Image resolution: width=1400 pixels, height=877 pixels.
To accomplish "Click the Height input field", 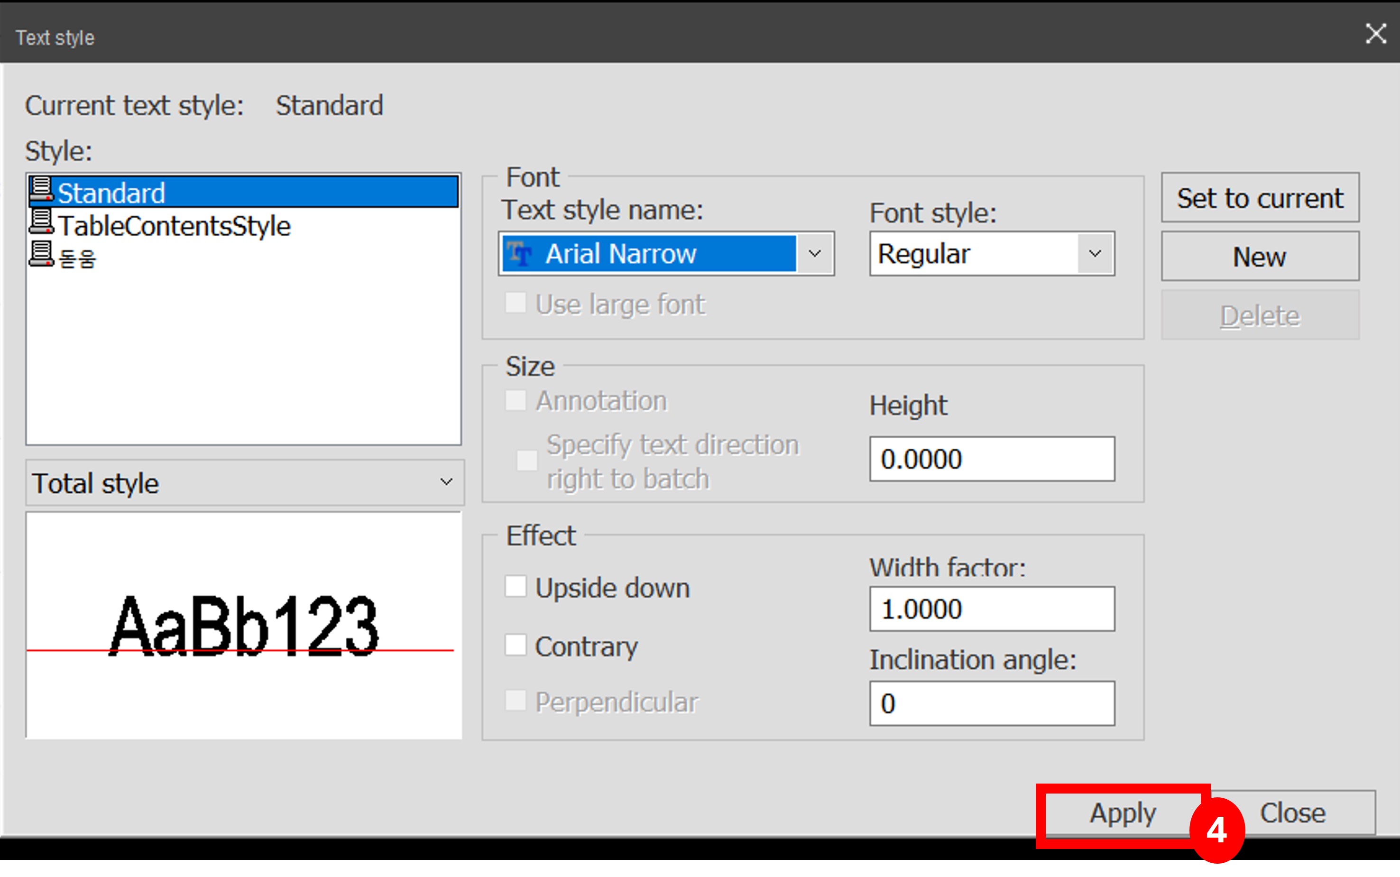I will click(x=992, y=459).
